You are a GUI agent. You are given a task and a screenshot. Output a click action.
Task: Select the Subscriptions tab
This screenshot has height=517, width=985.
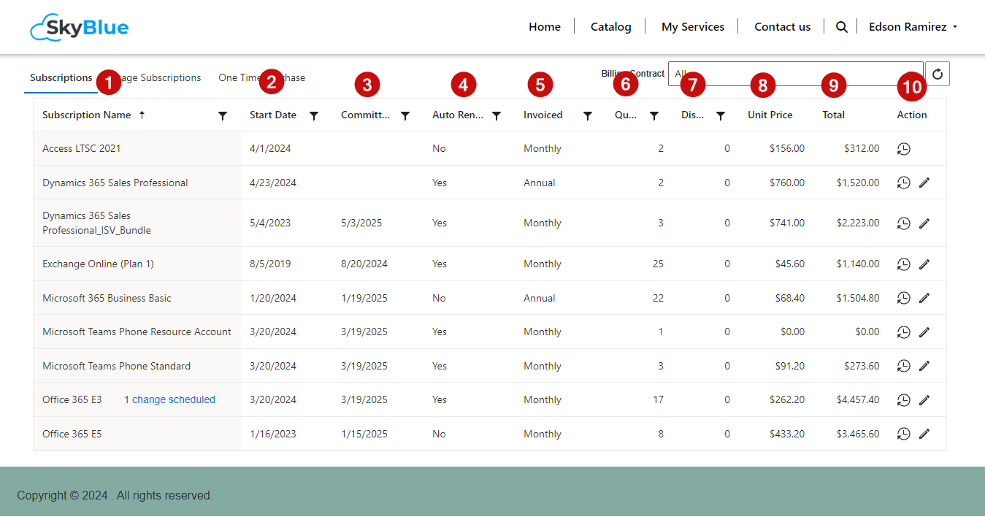click(61, 78)
